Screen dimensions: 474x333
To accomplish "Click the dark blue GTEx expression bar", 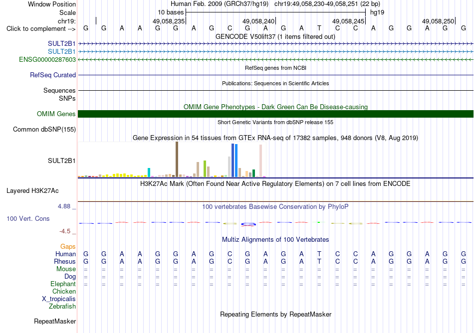I will tap(233, 161).
